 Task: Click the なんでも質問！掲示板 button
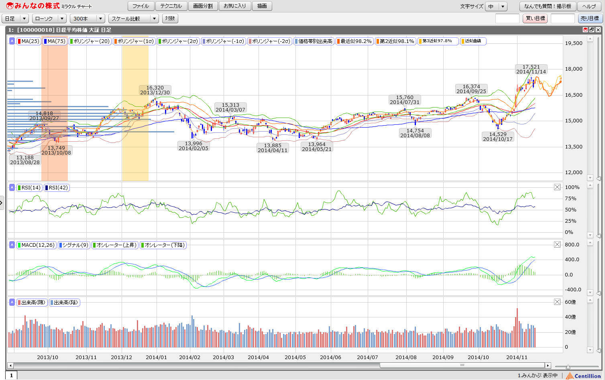pos(548,6)
